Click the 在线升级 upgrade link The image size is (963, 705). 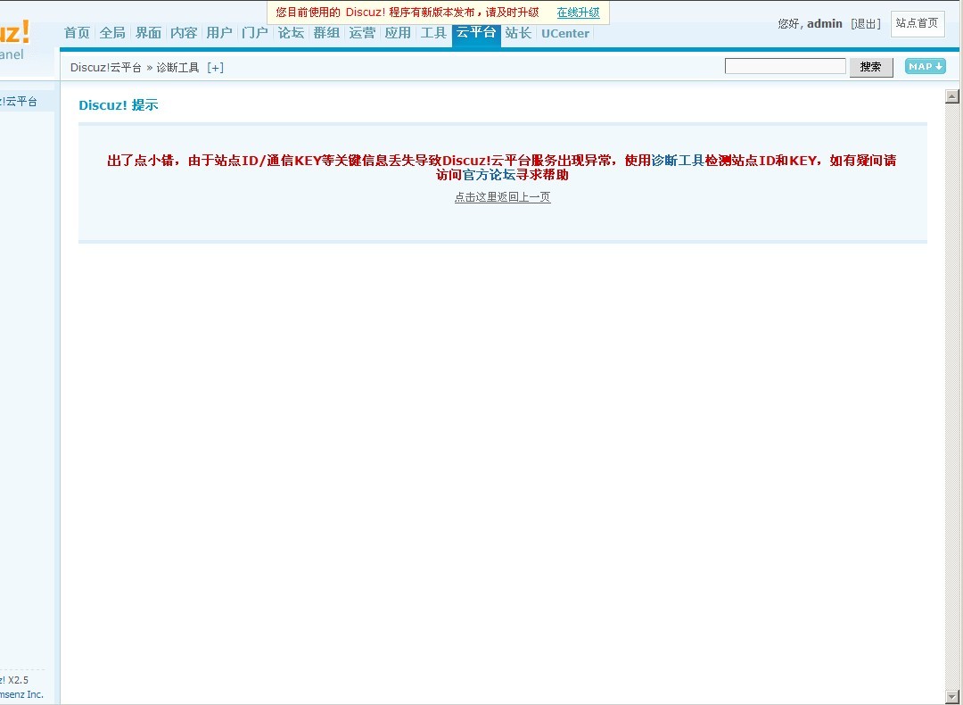click(578, 12)
